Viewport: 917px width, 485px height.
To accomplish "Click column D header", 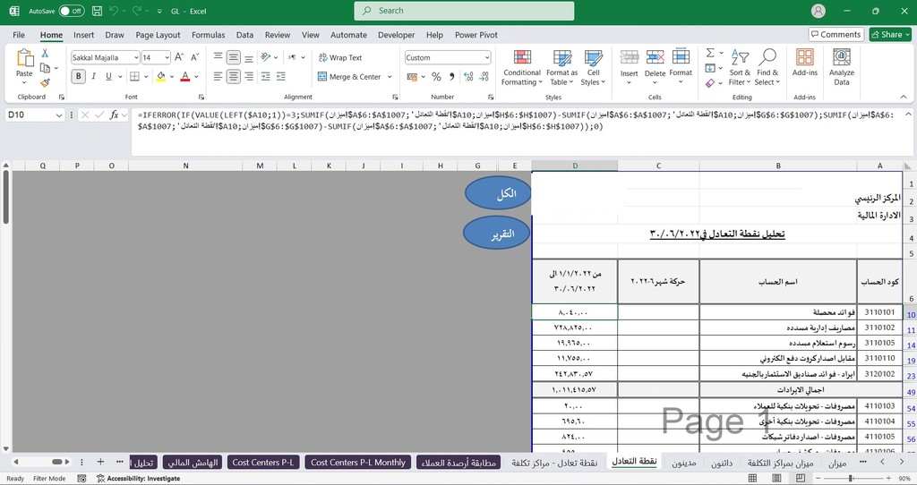I will [x=574, y=166].
